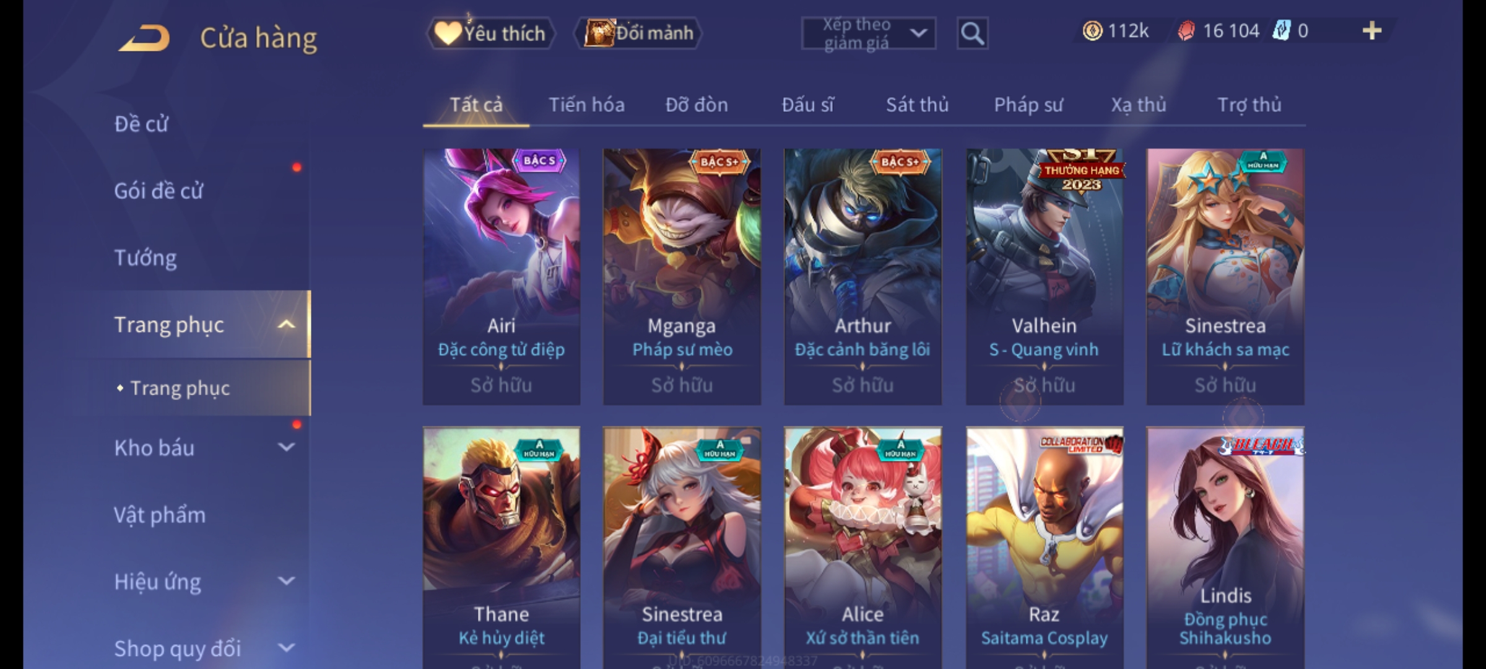Switch to the Sát thủ tab

[917, 105]
